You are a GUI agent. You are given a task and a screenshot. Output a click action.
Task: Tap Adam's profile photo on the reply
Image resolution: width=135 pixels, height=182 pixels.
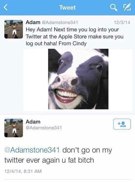pos(14,128)
